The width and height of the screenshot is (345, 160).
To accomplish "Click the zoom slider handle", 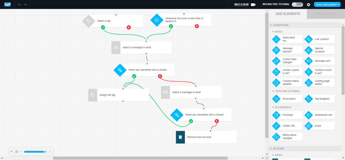I will click(46, 152).
